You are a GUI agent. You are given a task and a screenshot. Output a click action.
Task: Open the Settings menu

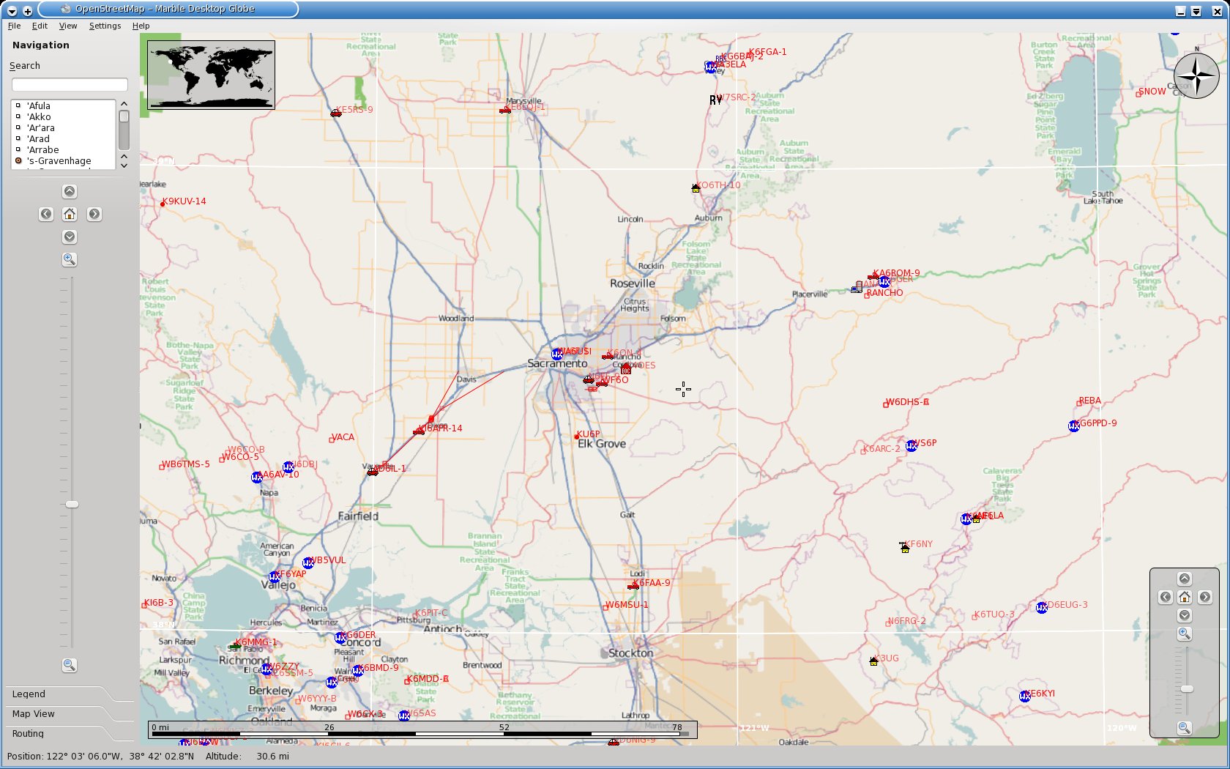point(105,26)
